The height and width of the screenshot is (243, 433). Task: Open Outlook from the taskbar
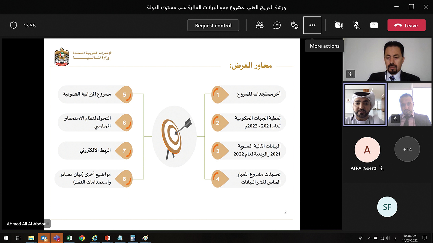(x=44, y=238)
